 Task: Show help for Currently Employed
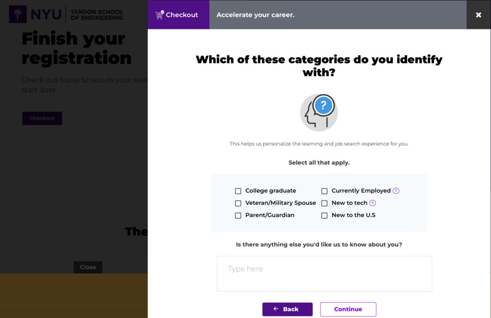(396, 191)
